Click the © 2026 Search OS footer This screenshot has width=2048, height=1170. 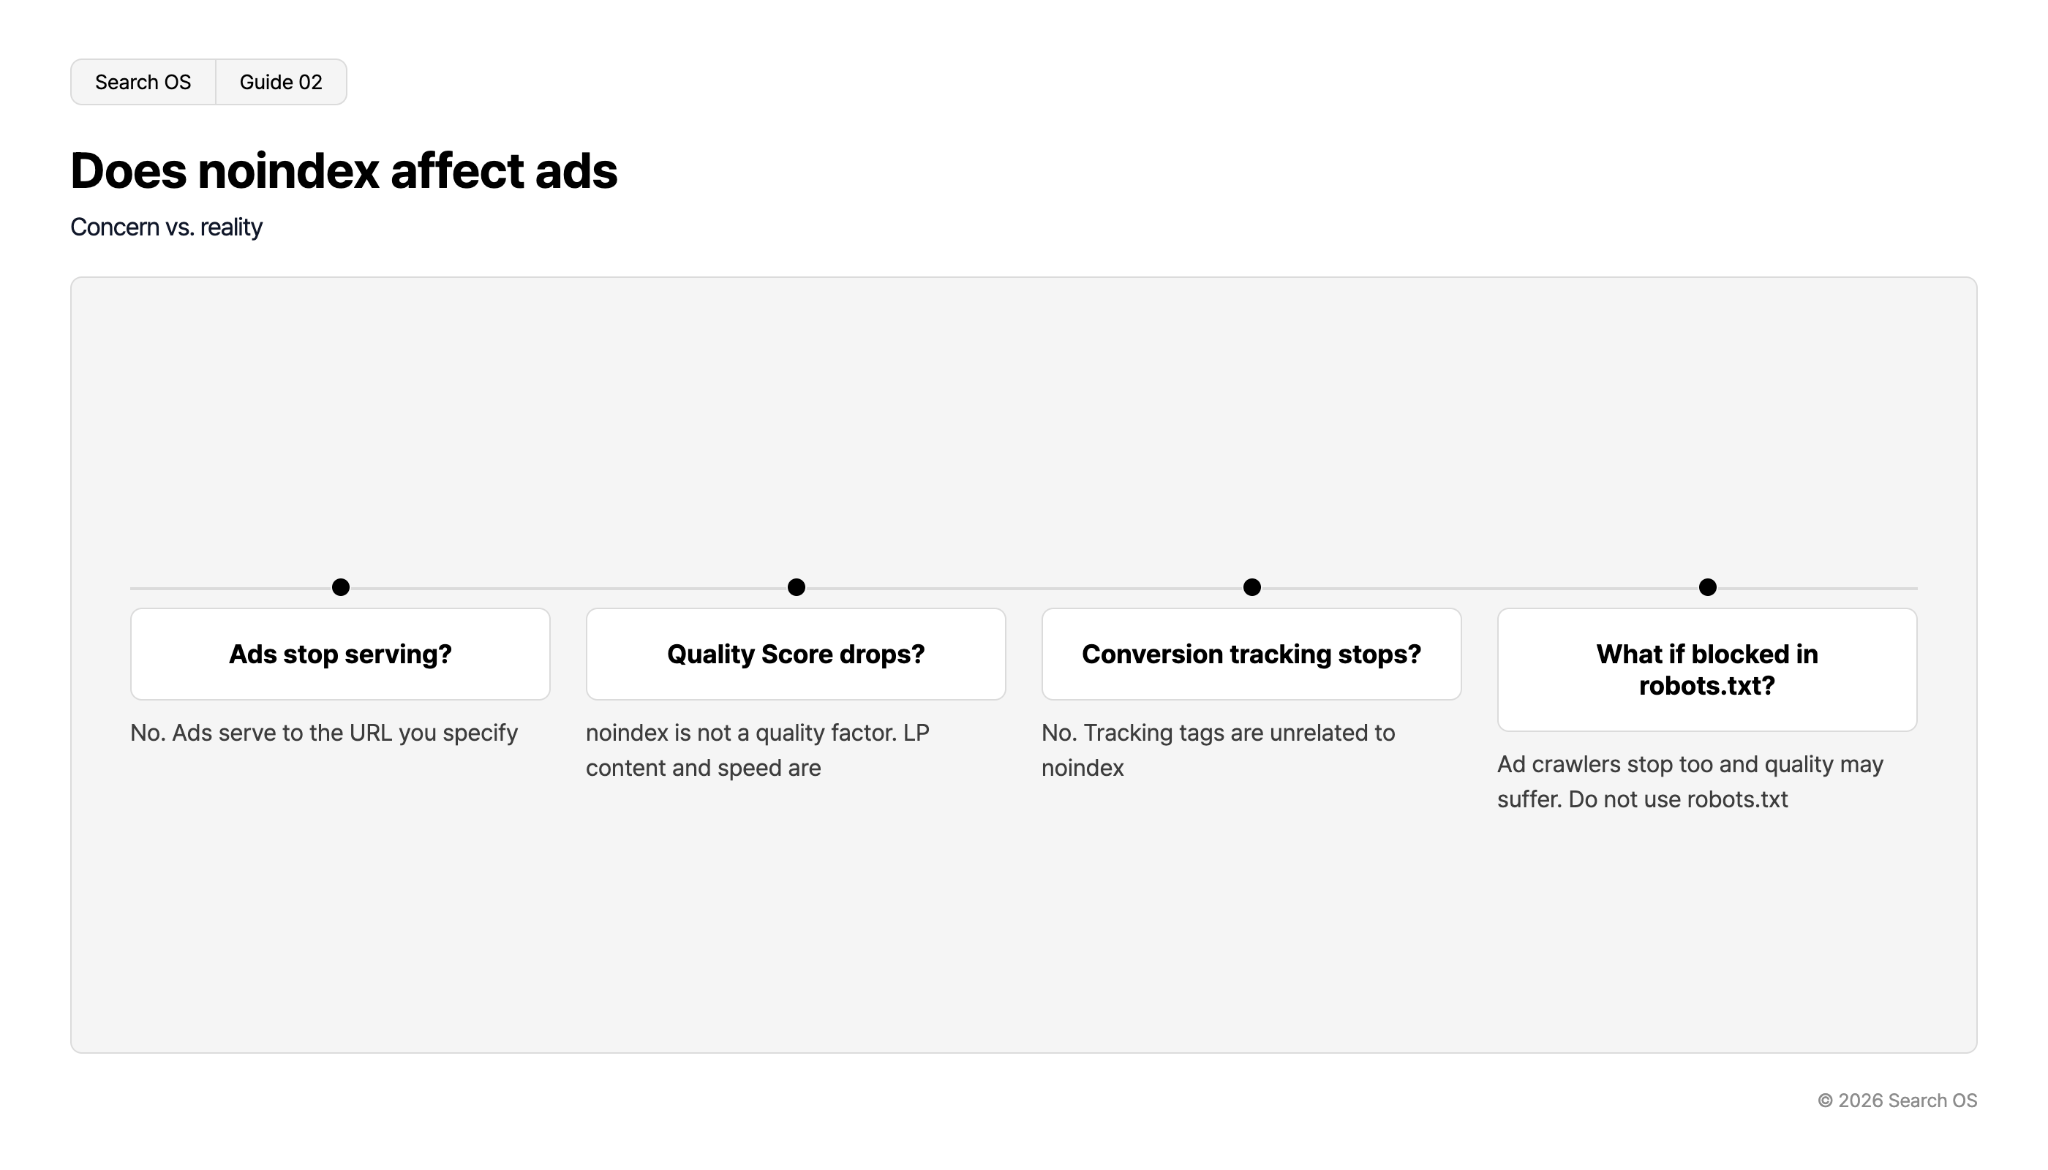(1897, 1100)
